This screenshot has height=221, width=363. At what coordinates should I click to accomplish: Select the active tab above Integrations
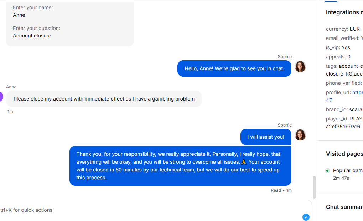331,1
